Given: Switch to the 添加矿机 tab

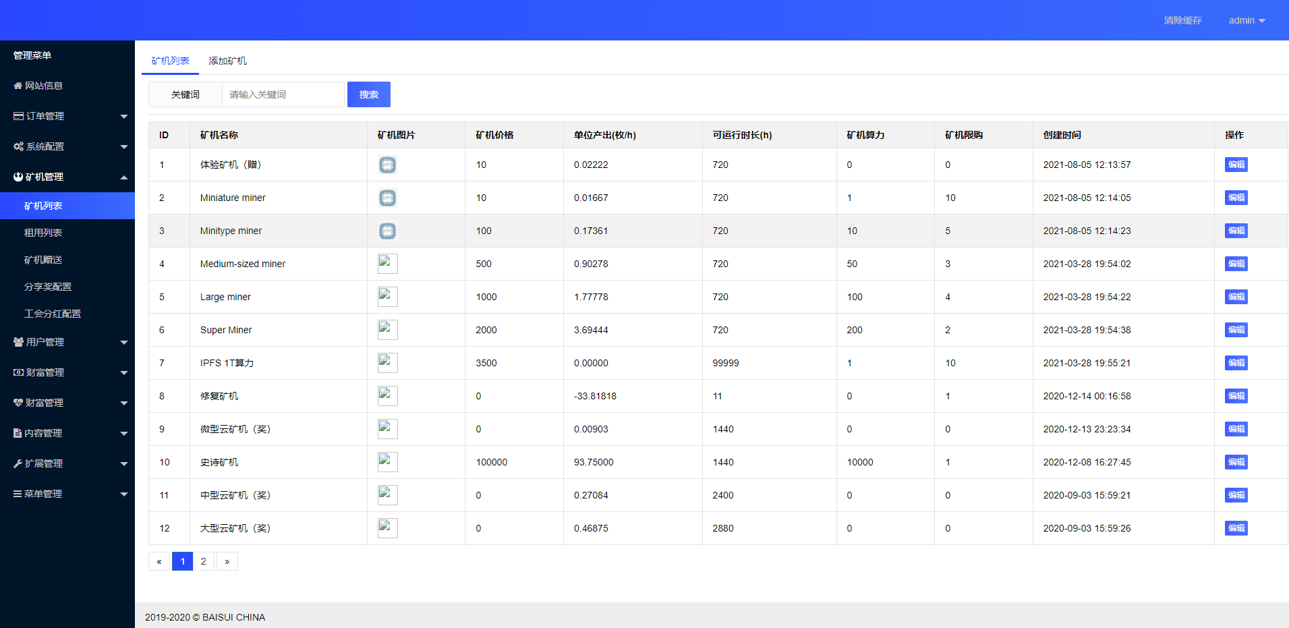Looking at the screenshot, I should click(x=227, y=61).
